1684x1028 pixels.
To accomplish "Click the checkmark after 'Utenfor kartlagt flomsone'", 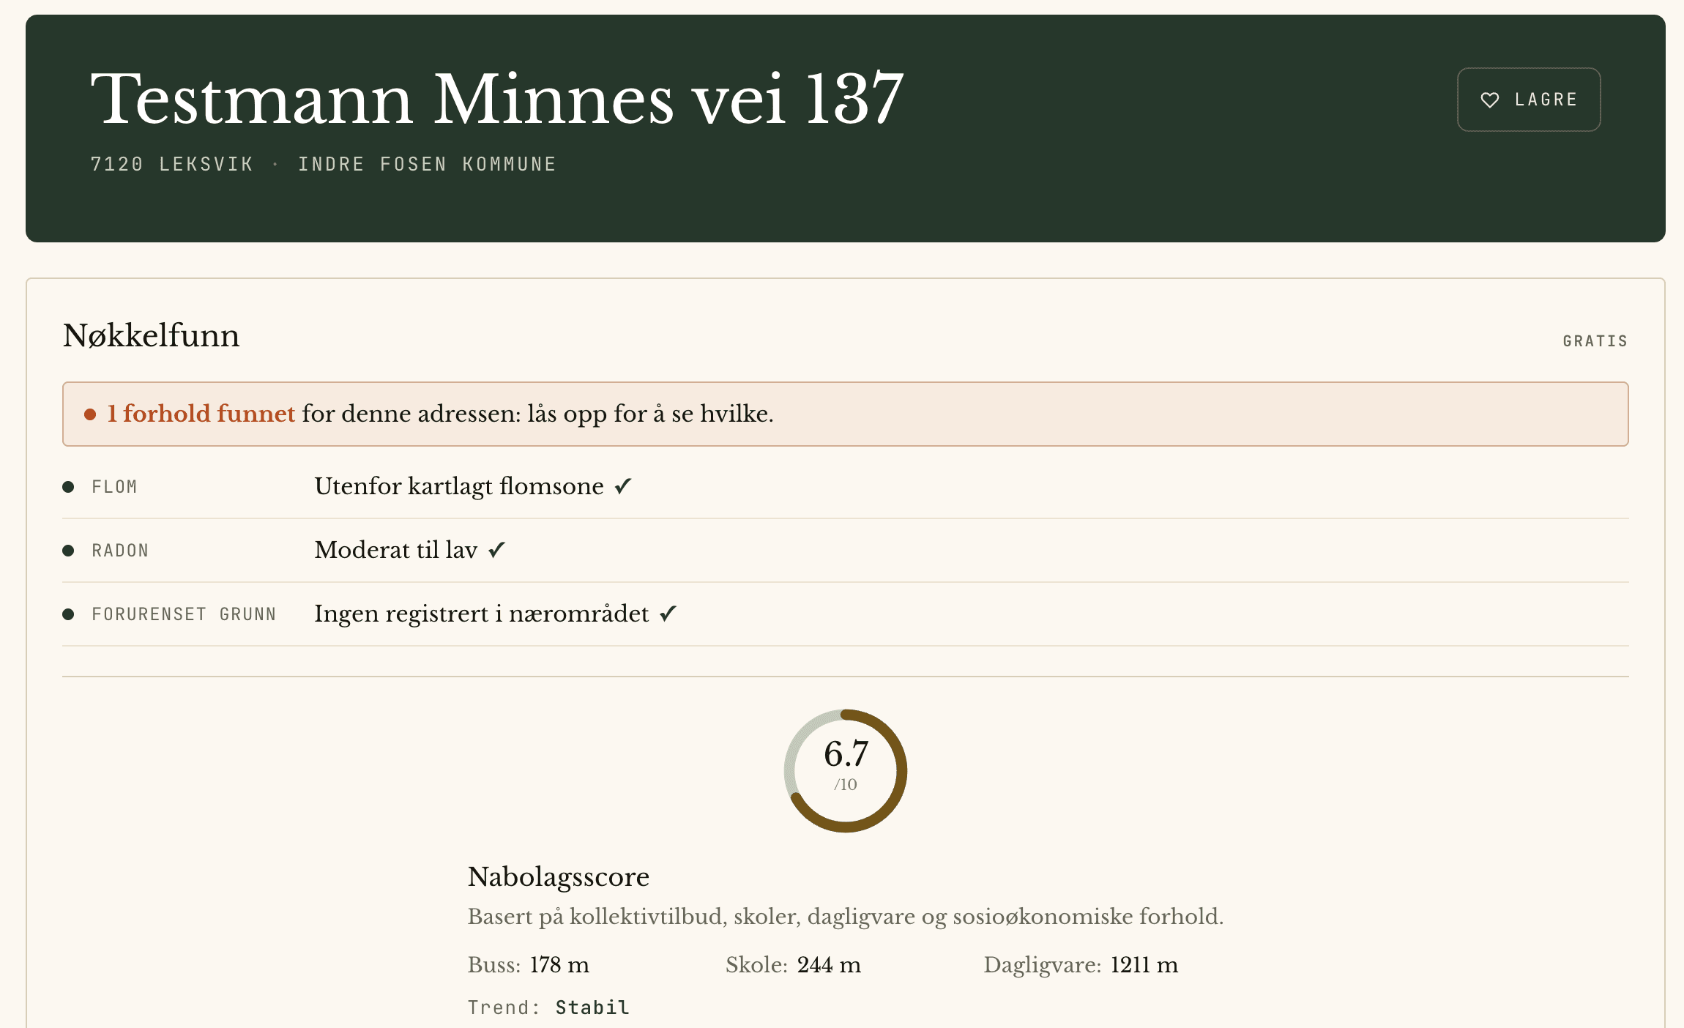I will tap(623, 486).
